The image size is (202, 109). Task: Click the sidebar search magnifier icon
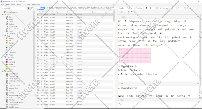[29, 8]
